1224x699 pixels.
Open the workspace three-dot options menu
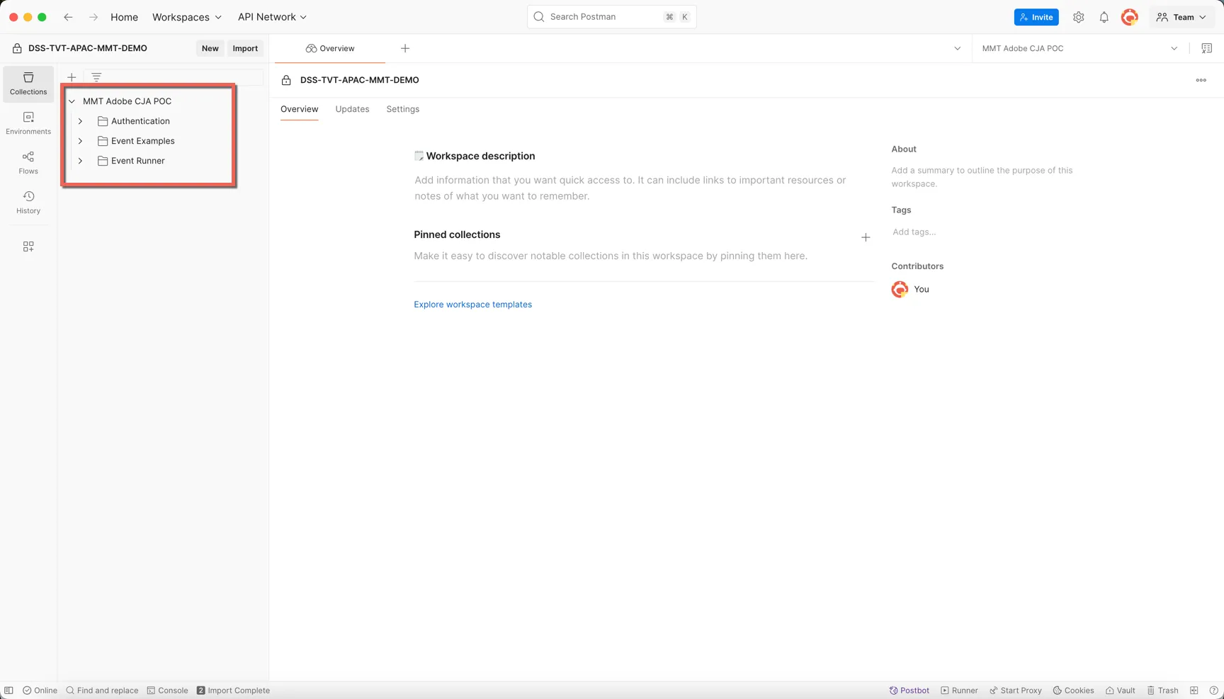[x=1201, y=80]
